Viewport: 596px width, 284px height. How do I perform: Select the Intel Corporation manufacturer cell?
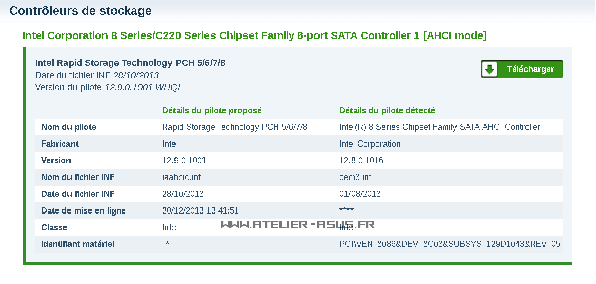tap(370, 144)
